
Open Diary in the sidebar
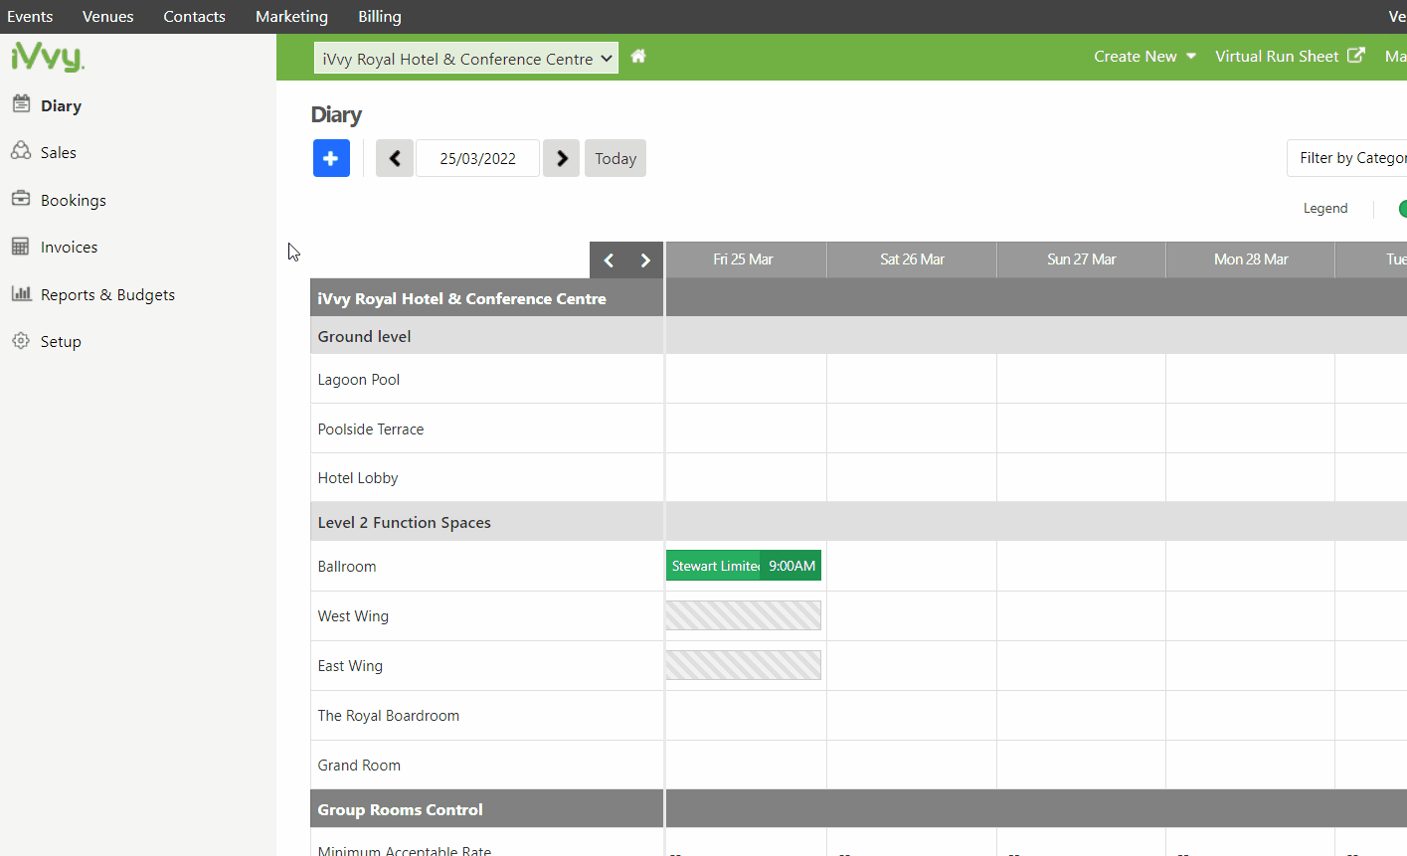coord(61,105)
